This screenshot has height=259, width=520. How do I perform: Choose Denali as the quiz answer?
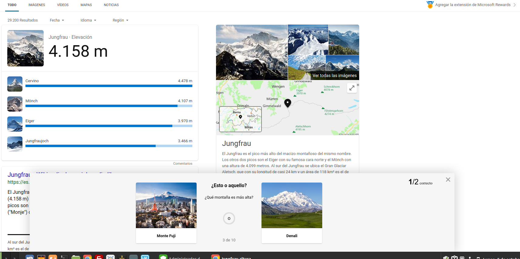coord(292,213)
